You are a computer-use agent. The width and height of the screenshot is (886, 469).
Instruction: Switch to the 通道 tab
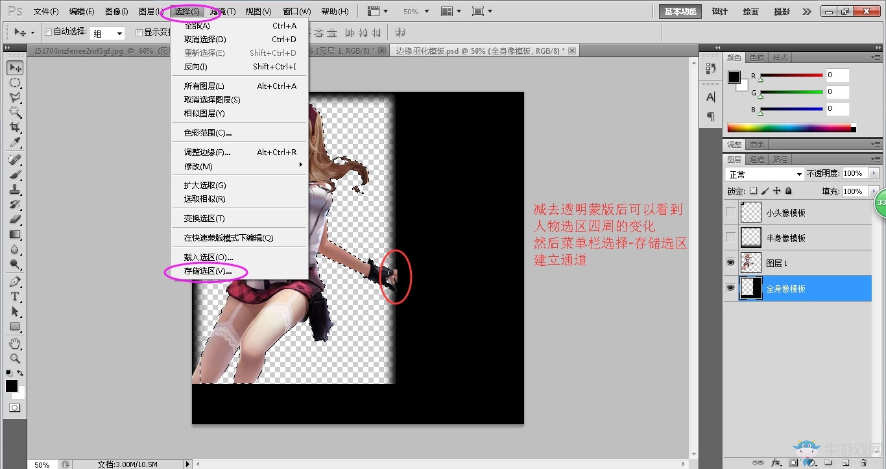[757, 159]
